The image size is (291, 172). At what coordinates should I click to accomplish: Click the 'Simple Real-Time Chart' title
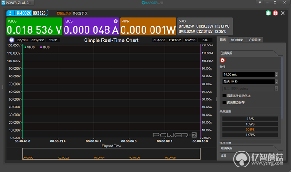click(x=111, y=40)
